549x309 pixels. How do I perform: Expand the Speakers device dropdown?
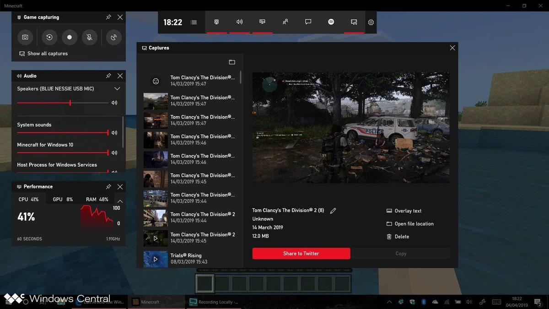[117, 88]
